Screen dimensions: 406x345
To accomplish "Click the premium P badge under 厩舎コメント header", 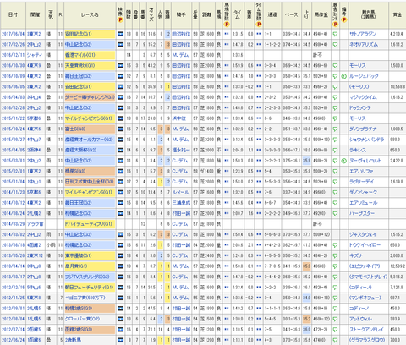I will click(x=335, y=25).
